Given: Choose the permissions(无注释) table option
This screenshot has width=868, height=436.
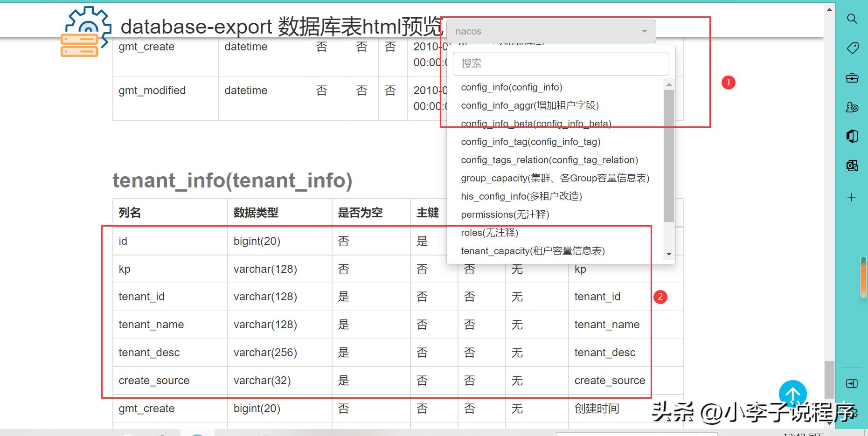Looking at the screenshot, I should (x=505, y=215).
